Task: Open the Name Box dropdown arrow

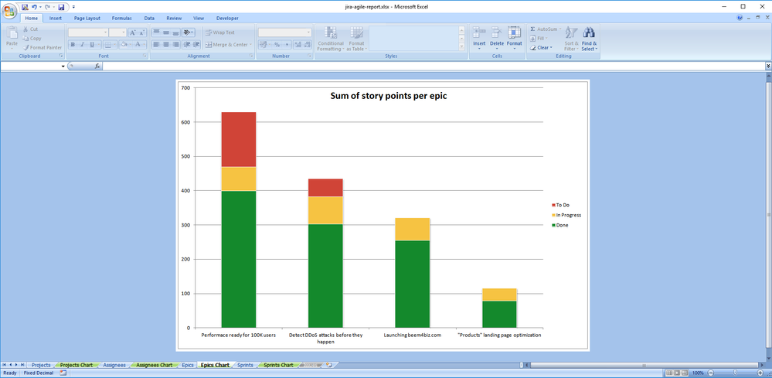Action: [x=63, y=66]
